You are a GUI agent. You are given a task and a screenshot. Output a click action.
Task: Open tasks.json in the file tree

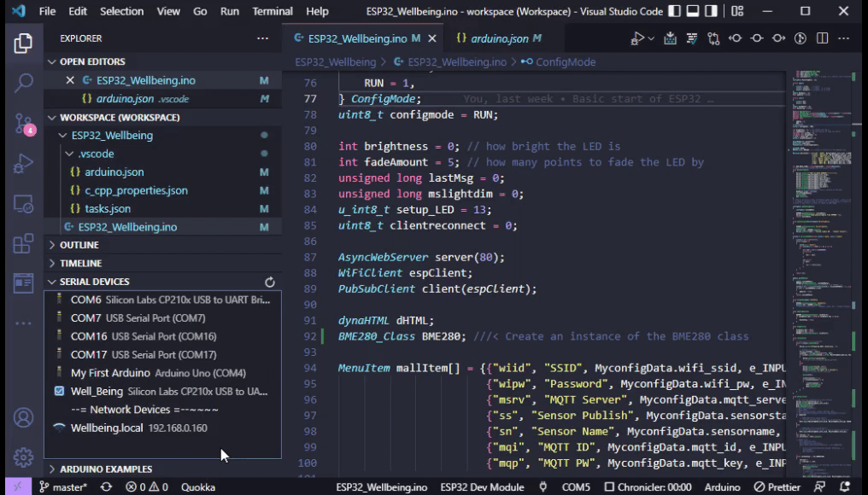point(108,208)
